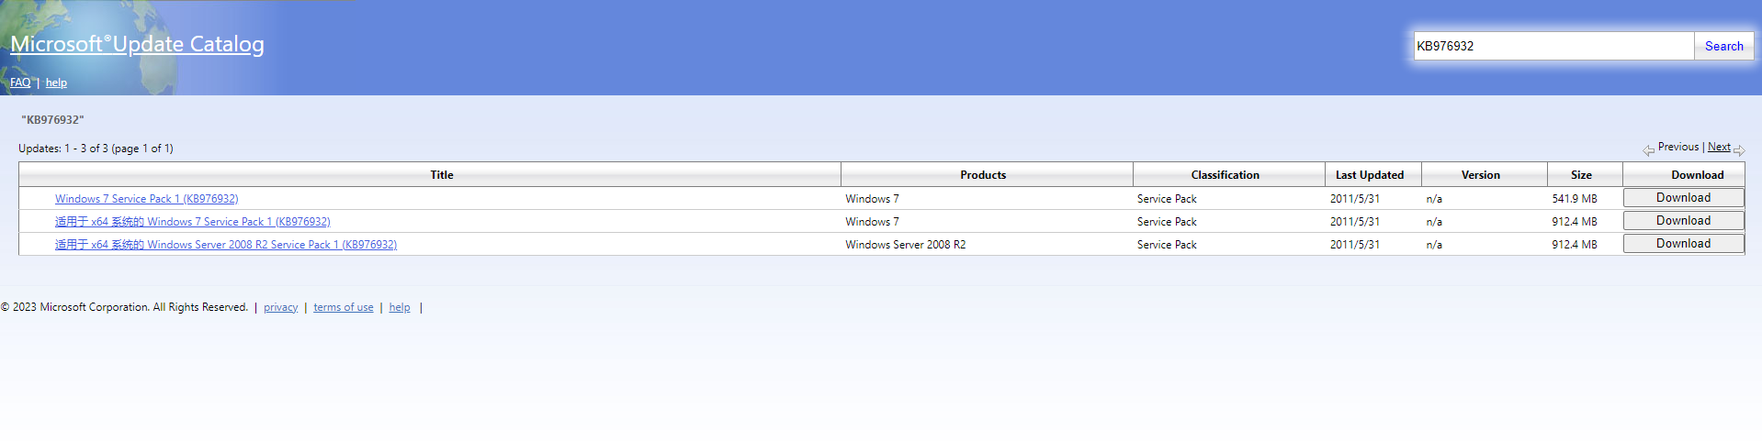Open the Windows Server 2008 R2 Service Pack link
Viewport: 1762px width, 441px height.
coord(225,245)
